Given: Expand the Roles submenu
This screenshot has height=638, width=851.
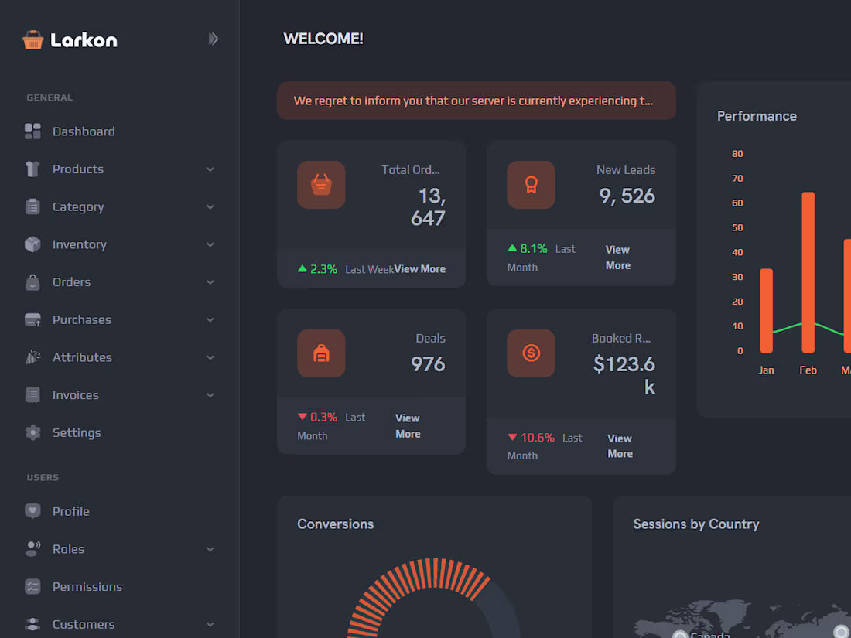Looking at the screenshot, I should 210,548.
